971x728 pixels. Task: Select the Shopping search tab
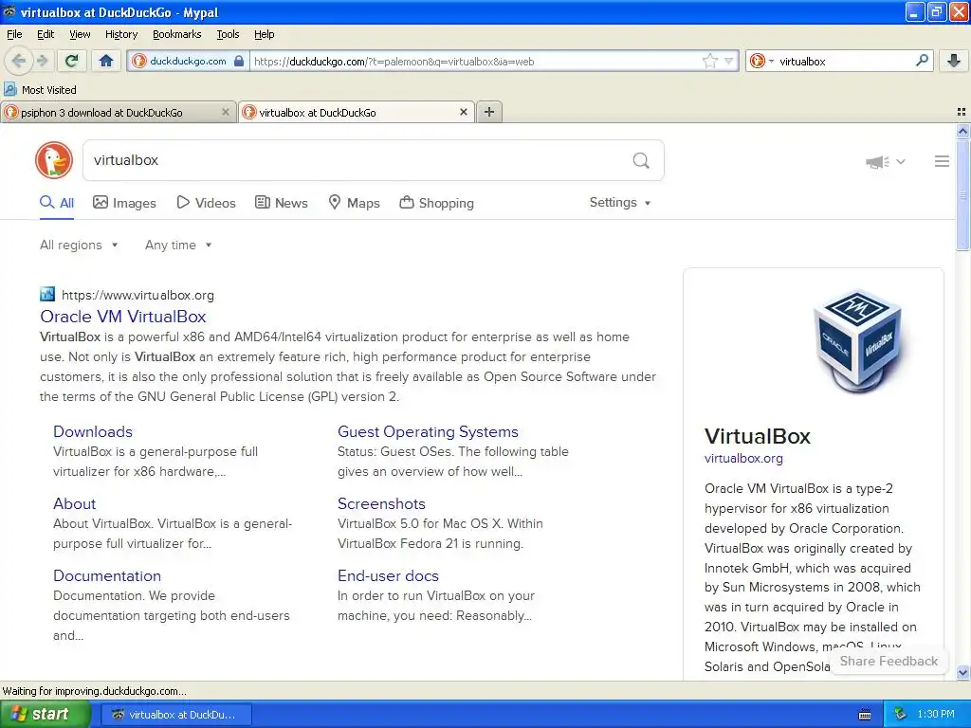436,203
